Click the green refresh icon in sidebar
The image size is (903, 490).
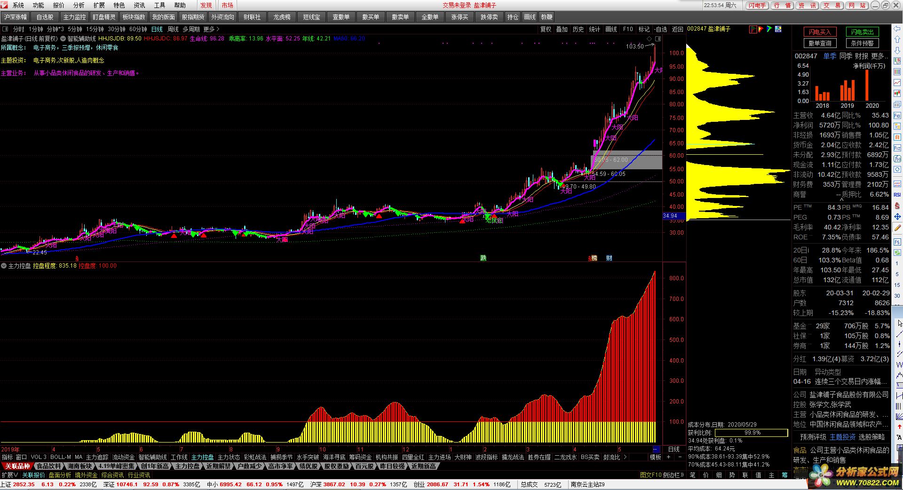point(897,253)
